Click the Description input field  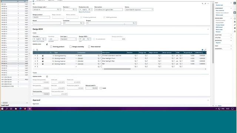(109, 10)
